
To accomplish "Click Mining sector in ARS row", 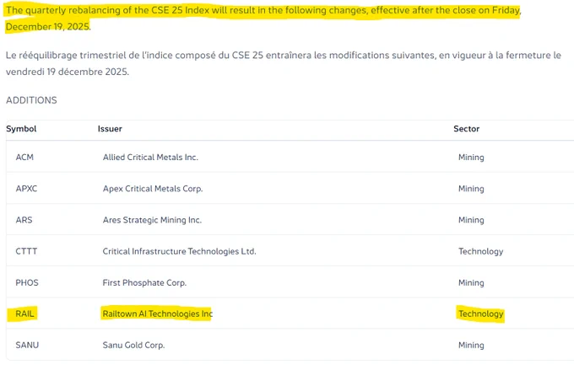I will click(471, 220).
